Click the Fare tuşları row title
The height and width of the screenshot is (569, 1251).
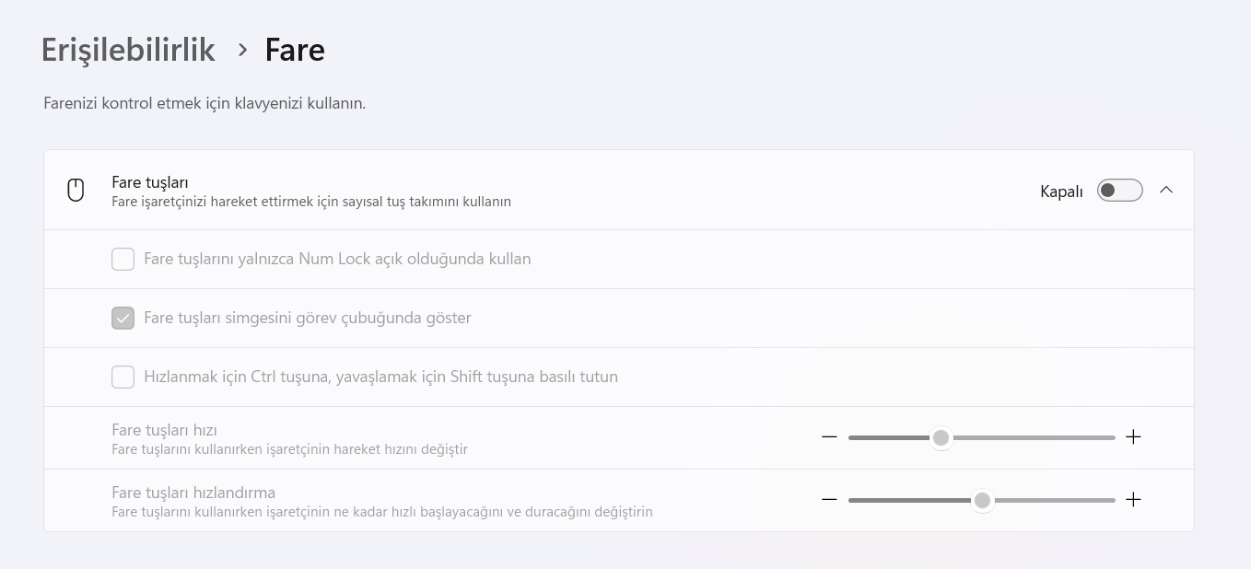pyautogui.click(x=150, y=182)
